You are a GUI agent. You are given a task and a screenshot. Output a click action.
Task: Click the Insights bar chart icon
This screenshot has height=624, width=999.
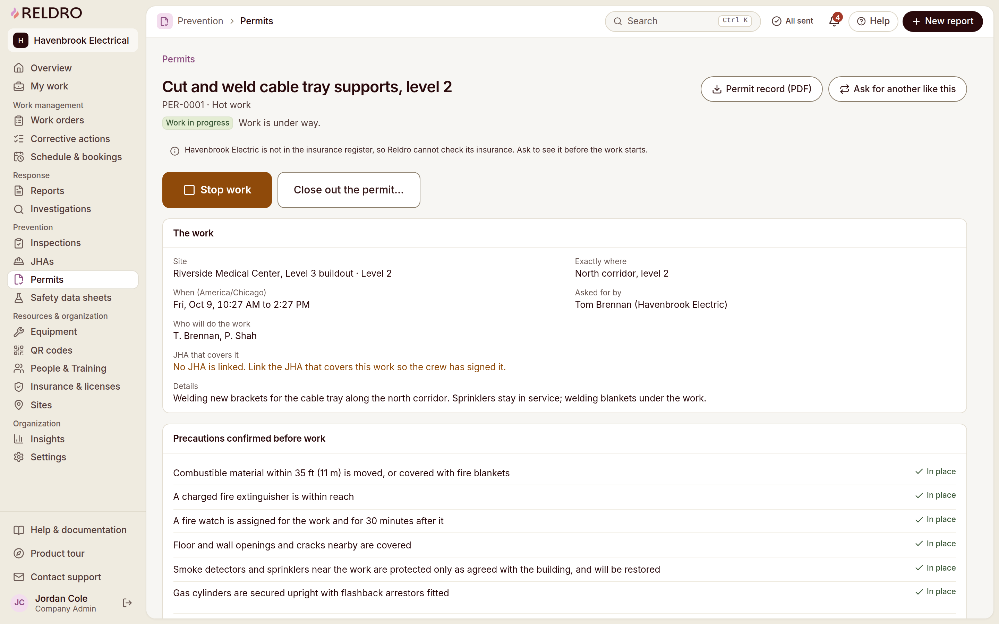pyautogui.click(x=19, y=439)
